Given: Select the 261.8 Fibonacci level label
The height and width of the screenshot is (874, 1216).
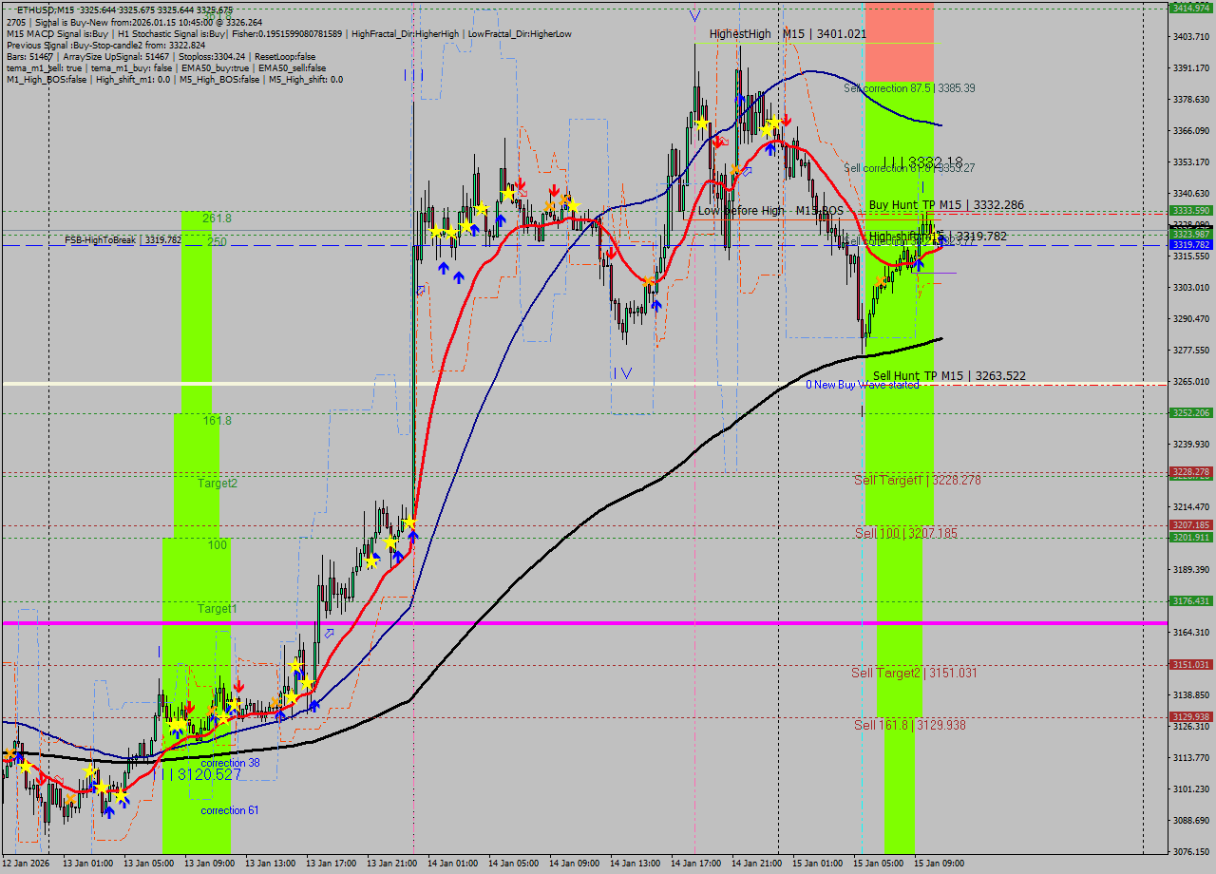Looking at the screenshot, I should tap(217, 218).
